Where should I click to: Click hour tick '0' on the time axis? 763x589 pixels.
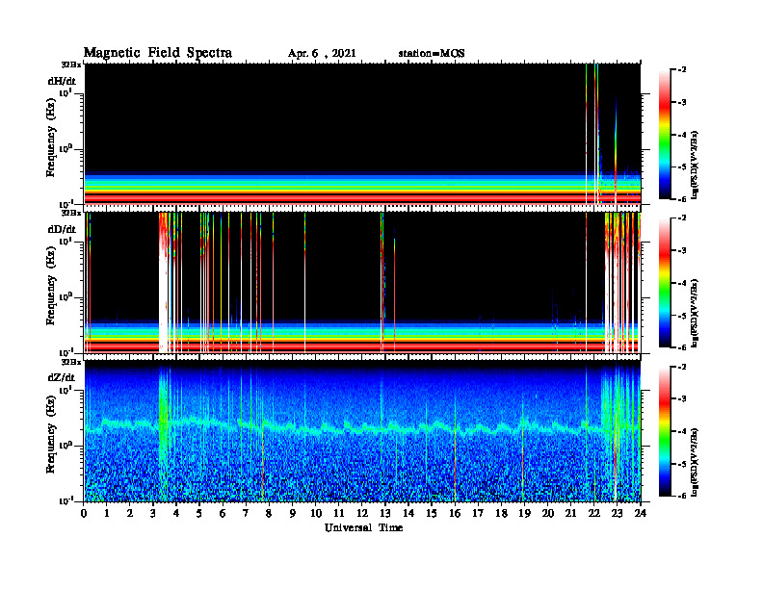point(84,513)
